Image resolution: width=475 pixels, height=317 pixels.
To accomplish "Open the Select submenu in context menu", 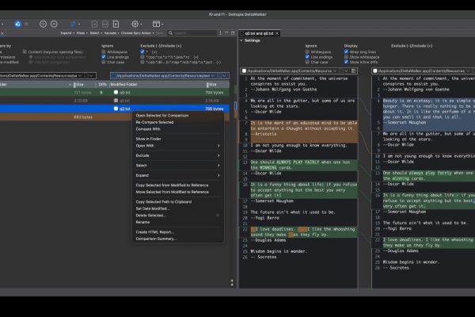I will pos(178,166).
